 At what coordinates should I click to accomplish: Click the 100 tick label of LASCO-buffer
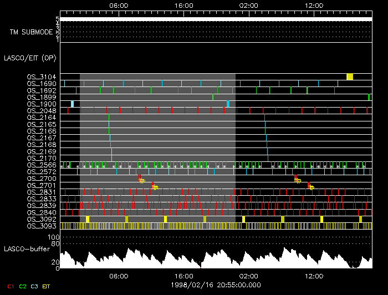53,237
